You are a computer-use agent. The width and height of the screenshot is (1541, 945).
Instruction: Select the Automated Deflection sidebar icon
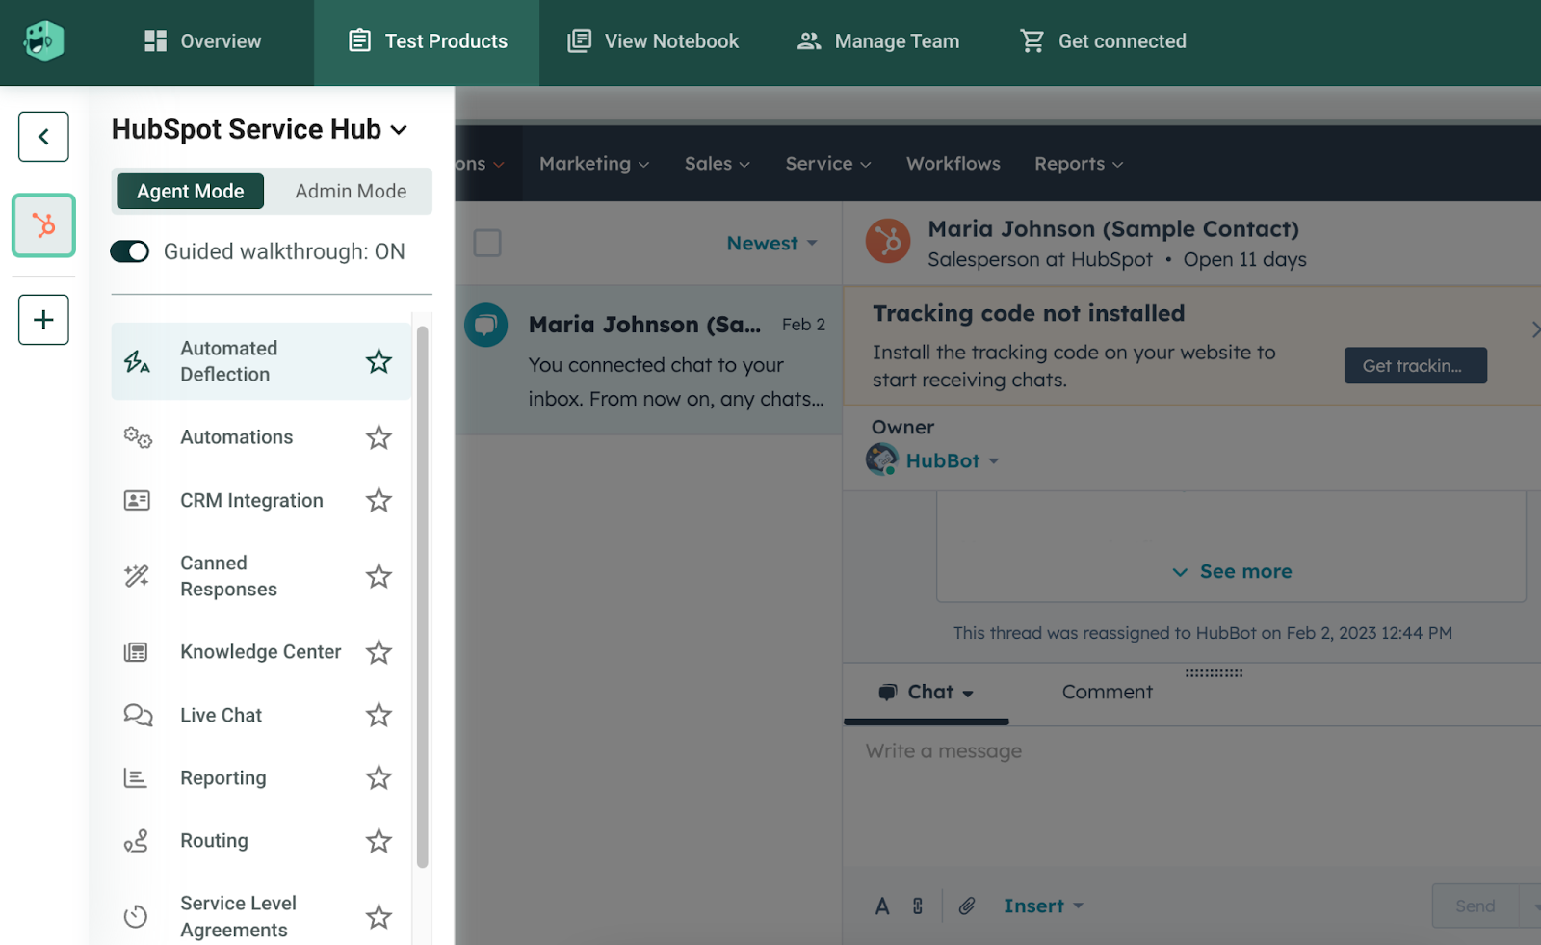point(138,361)
